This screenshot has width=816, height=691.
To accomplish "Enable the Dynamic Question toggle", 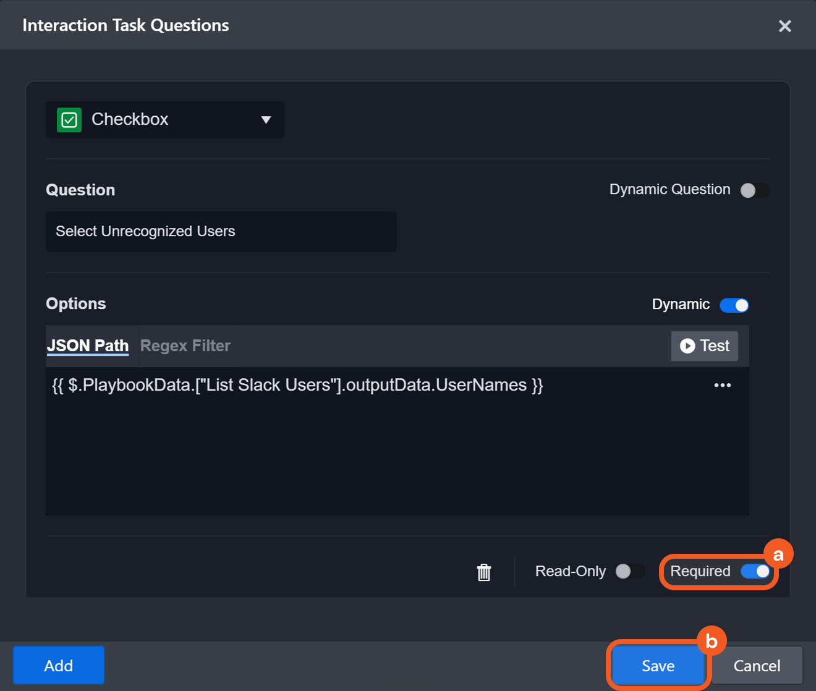I will 754,190.
